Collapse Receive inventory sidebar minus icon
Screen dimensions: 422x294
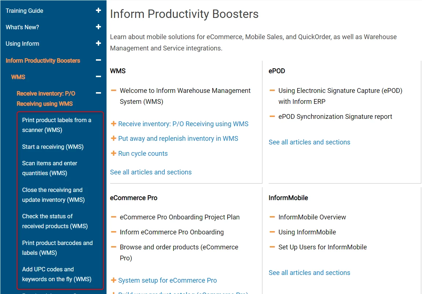[98, 93]
